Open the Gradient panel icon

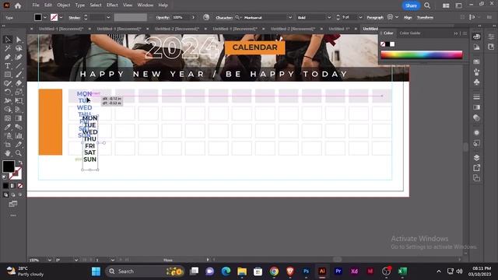click(x=477, y=107)
